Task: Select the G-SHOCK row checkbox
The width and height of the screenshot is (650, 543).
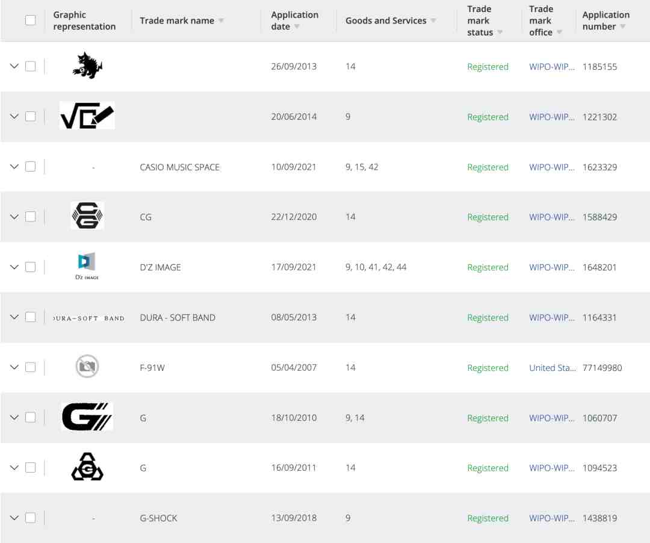Action: 30,518
